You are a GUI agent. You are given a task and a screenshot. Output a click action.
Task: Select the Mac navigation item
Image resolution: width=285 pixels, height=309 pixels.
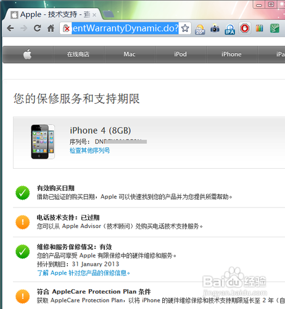130,54
